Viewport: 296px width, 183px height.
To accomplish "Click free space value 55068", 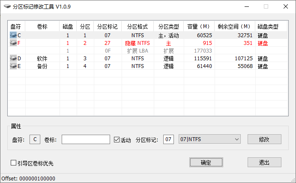I will (x=245, y=66).
